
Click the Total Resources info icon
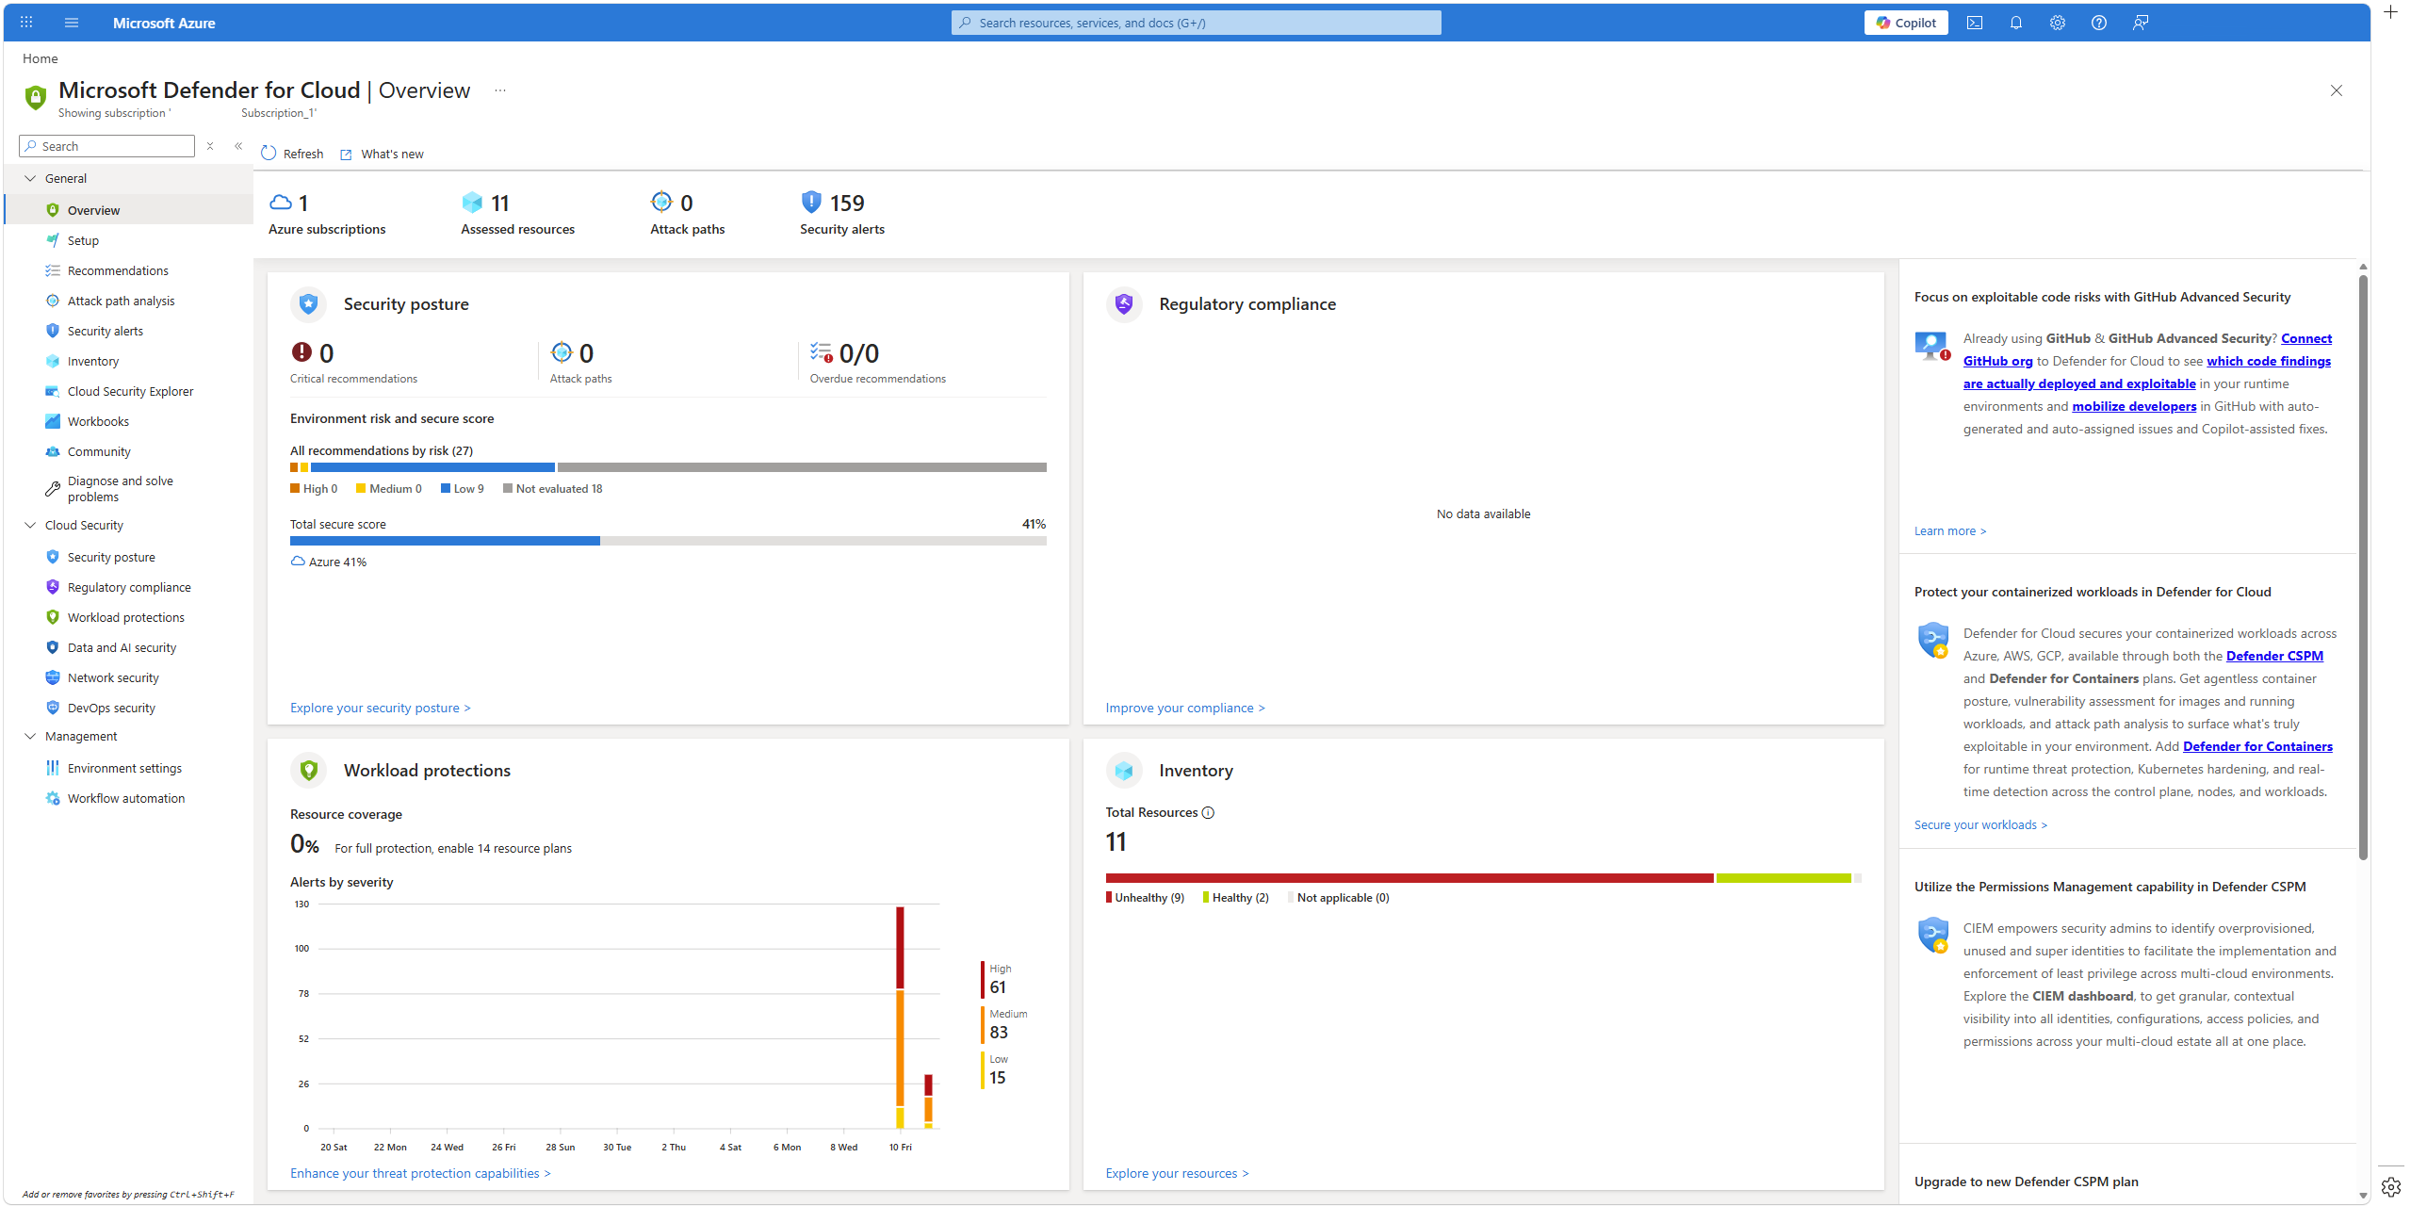(x=1208, y=812)
